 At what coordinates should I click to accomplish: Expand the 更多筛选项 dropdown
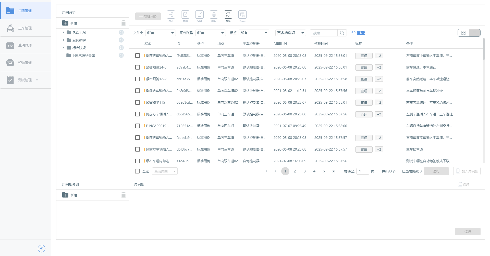click(291, 33)
